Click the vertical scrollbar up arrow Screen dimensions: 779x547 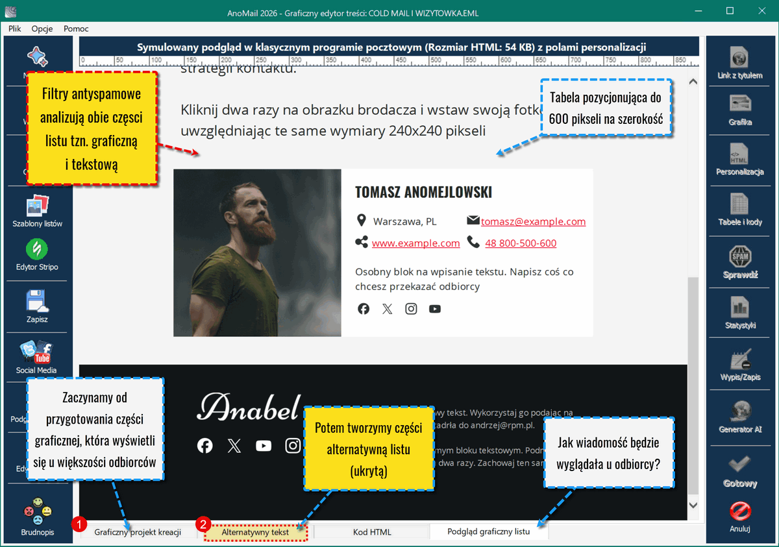pyautogui.click(x=693, y=82)
